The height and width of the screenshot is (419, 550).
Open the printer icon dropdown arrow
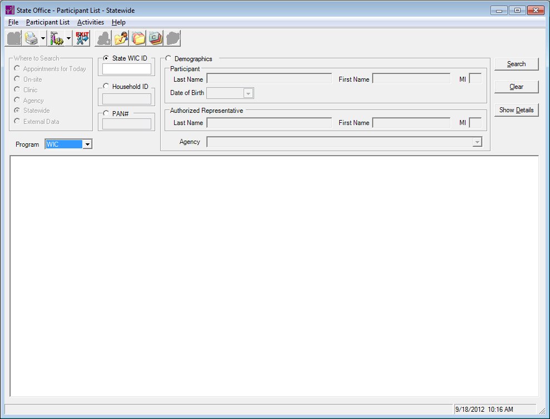click(x=43, y=38)
